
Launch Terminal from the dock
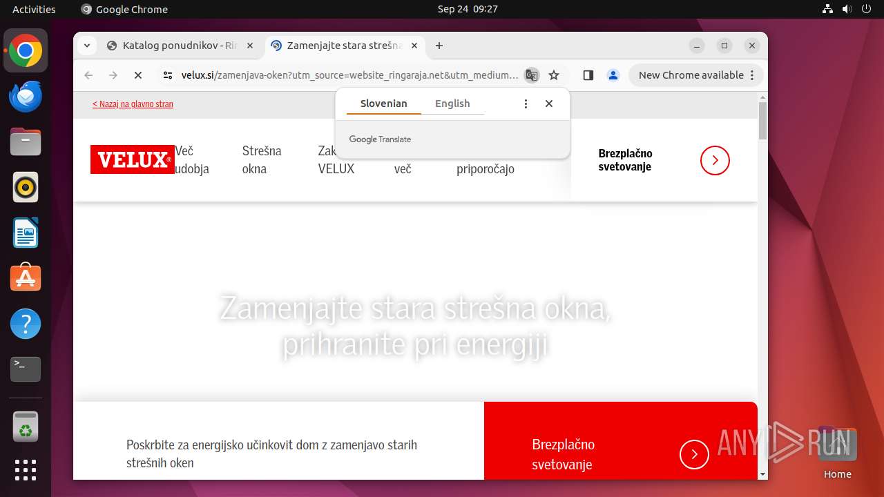26,369
